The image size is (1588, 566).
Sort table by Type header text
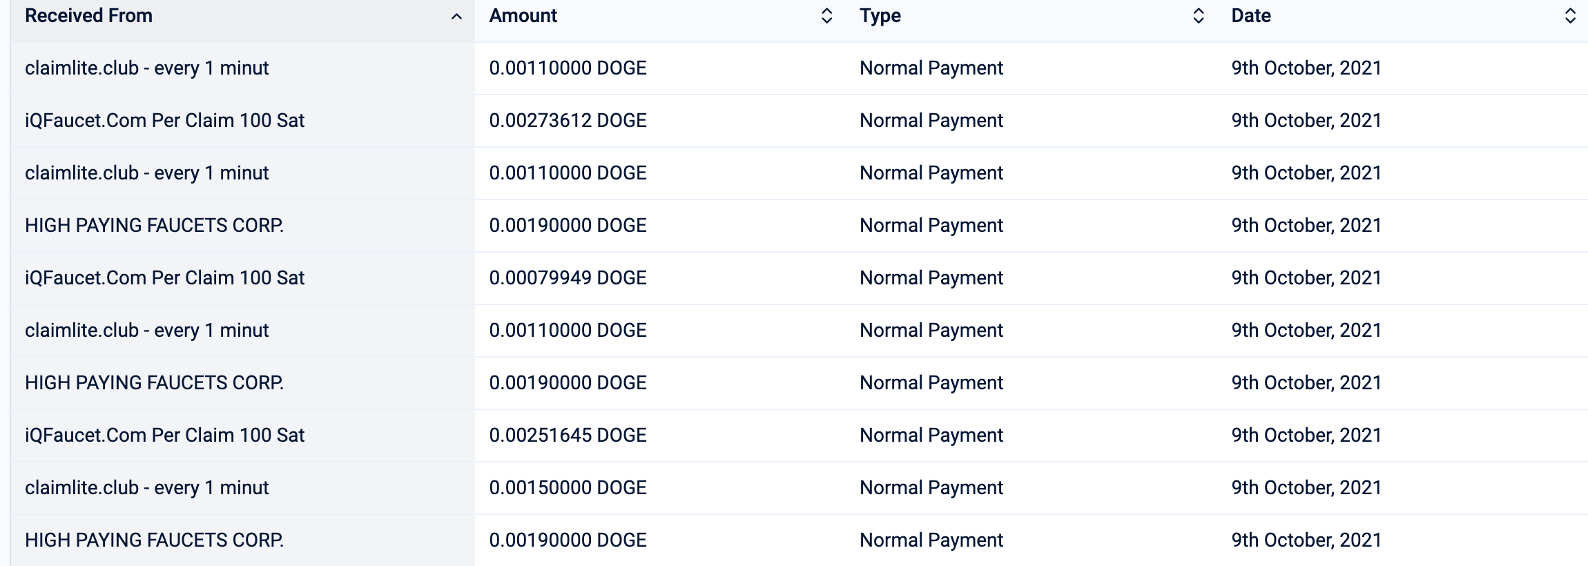pyautogui.click(x=880, y=16)
